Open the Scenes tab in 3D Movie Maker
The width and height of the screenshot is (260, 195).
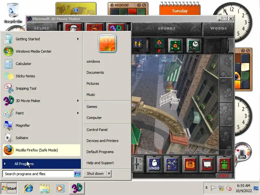pyautogui.click(x=42, y=28)
